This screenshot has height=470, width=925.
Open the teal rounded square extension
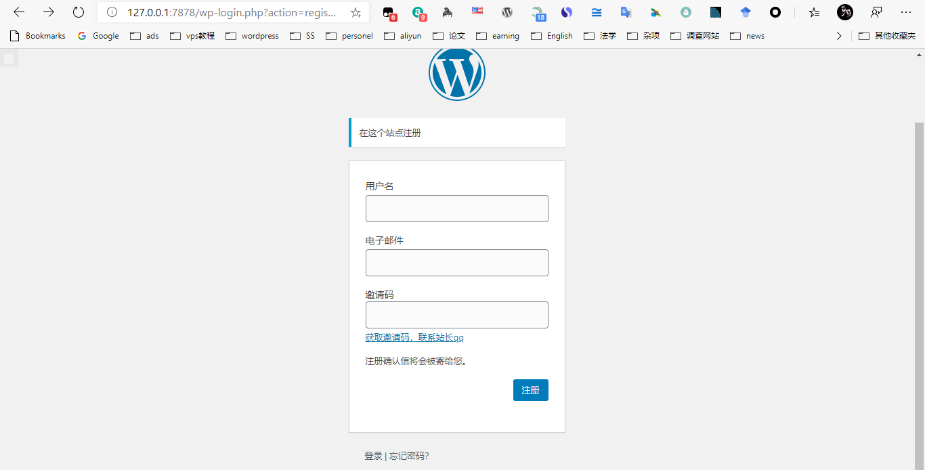pos(686,12)
